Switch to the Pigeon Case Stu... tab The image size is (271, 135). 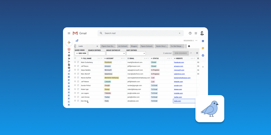pos(108,46)
